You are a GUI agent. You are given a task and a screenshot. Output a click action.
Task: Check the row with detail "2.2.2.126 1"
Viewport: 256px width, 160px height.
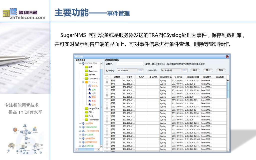[107, 84]
